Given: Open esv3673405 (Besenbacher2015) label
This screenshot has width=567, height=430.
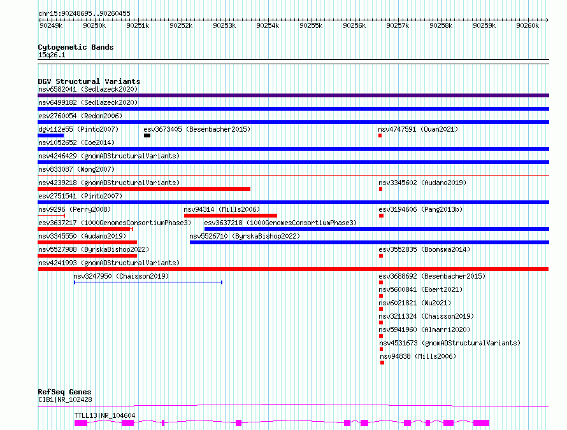Looking at the screenshot, I should [197, 129].
